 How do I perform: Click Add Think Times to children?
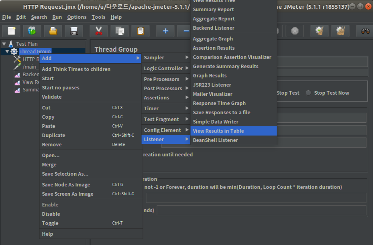pyautogui.click(x=90, y=69)
